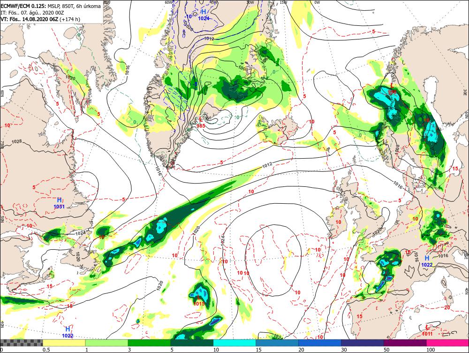Click the 'IT: Fös.. 07. ágú.. 2020 00Z' line
The image size is (469, 353).
(x=32, y=13)
